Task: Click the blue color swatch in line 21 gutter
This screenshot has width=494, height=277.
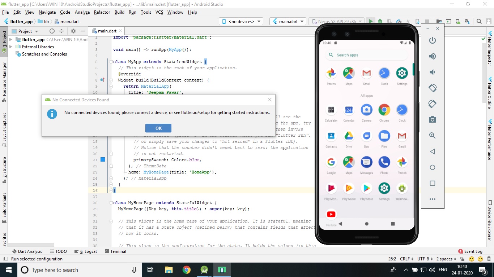Action: coord(103,159)
